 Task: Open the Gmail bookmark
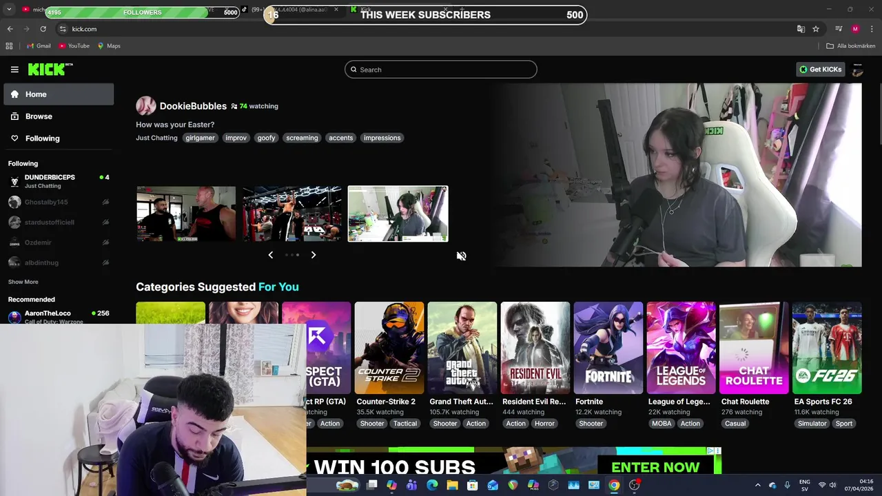pyautogui.click(x=39, y=46)
